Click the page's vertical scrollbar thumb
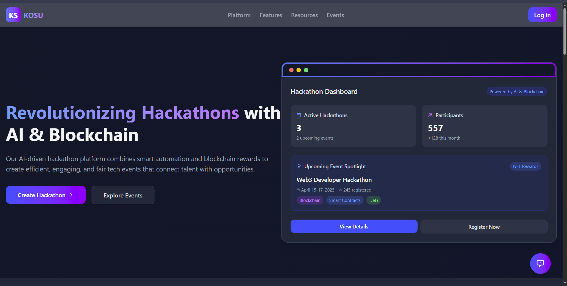 pyautogui.click(x=565, y=31)
